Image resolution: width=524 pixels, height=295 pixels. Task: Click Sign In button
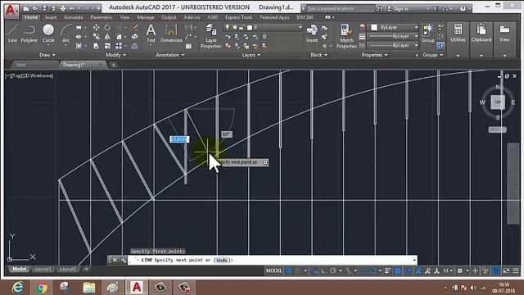(398, 9)
